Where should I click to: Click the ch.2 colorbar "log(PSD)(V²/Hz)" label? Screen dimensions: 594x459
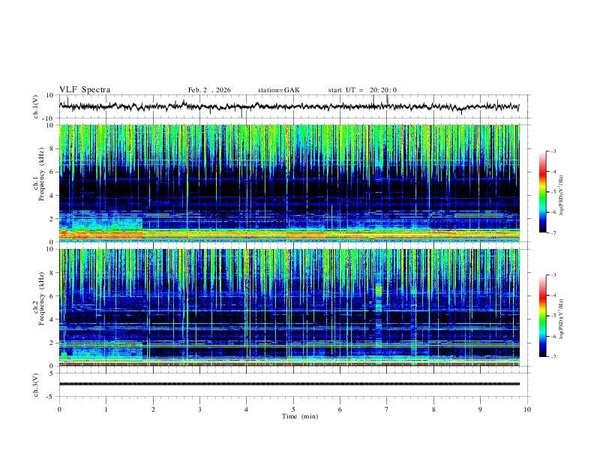pos(561,319)
